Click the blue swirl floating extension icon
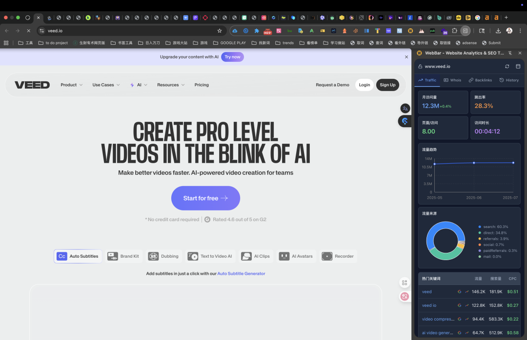The image size is (527, 340). tap(405, 121)
